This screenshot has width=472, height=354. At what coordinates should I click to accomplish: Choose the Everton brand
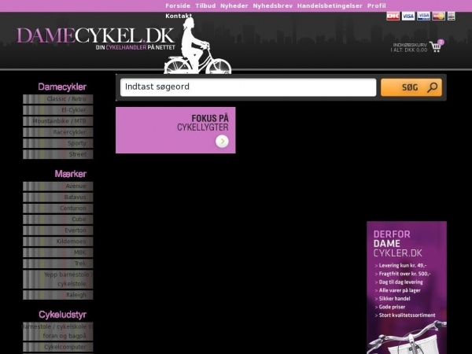pyautogui.click(x=57, y=230)
